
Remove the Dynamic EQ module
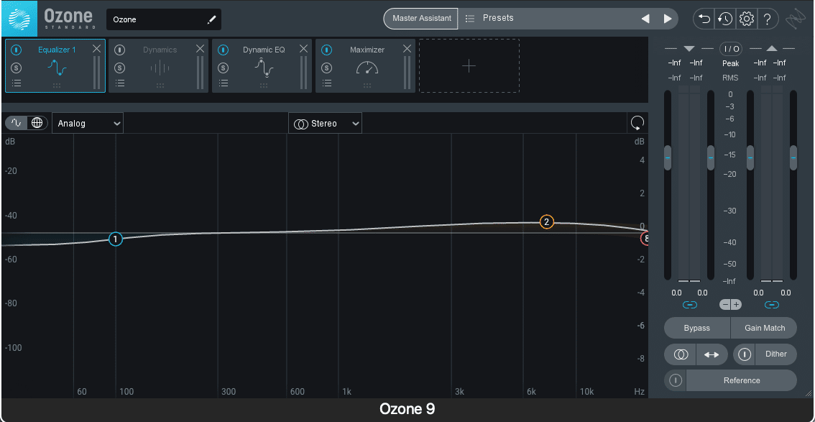pos(303,48)
